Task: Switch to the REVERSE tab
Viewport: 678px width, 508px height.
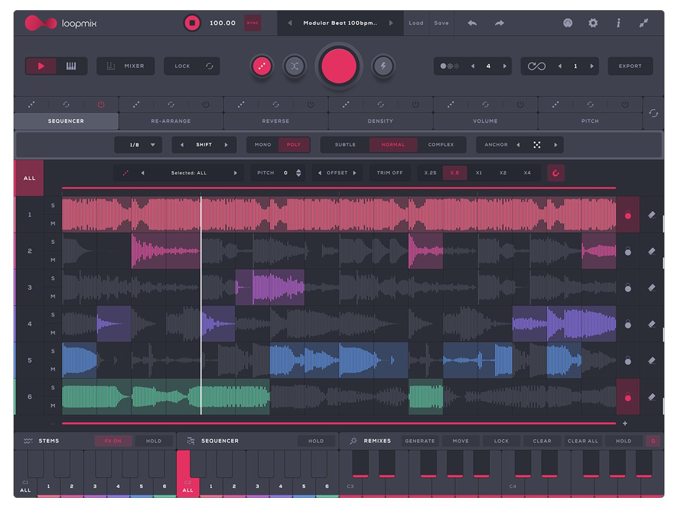Action: [x=276, y=121]
